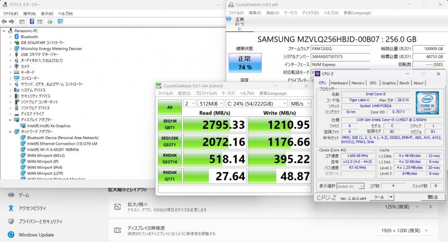
Task: Click the blue help icon in Device Manager toolbar
Action: tap(32, 21)
